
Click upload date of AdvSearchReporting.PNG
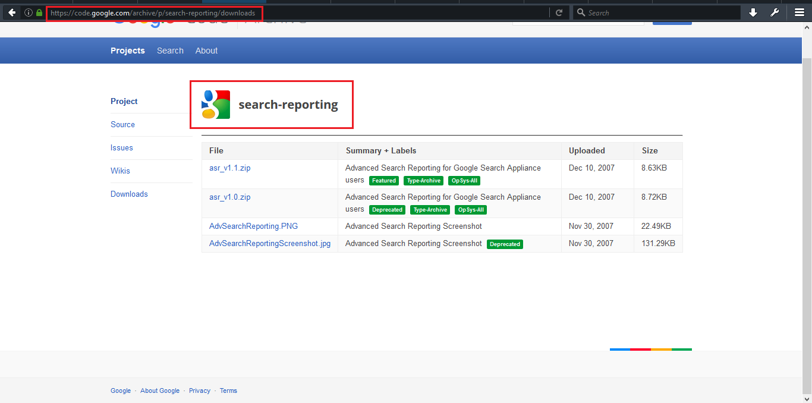pos(591,226)
